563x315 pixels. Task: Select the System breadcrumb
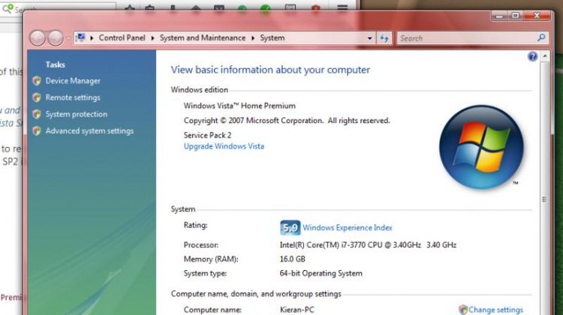tap(272, 38)
